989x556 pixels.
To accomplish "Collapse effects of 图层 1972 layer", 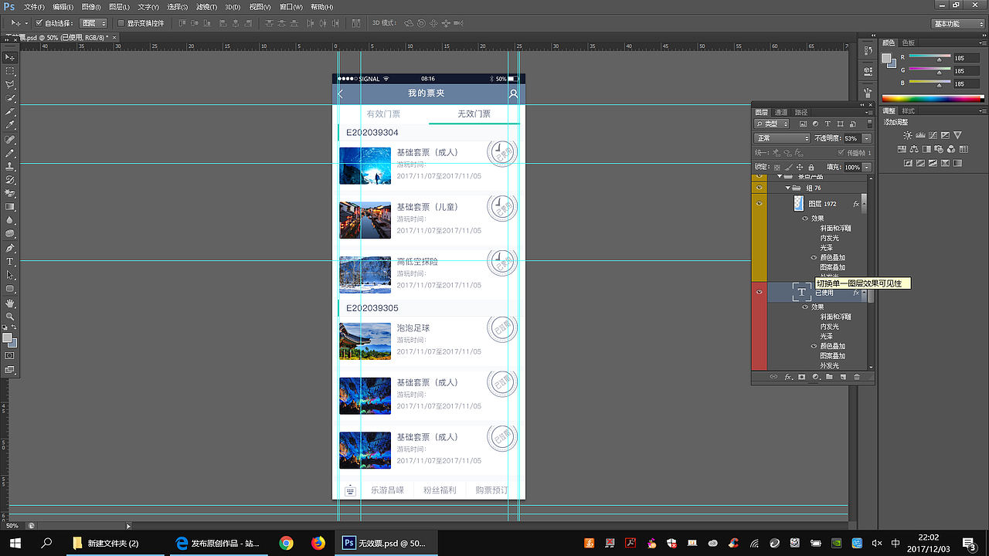I will [x=864, y=204].
